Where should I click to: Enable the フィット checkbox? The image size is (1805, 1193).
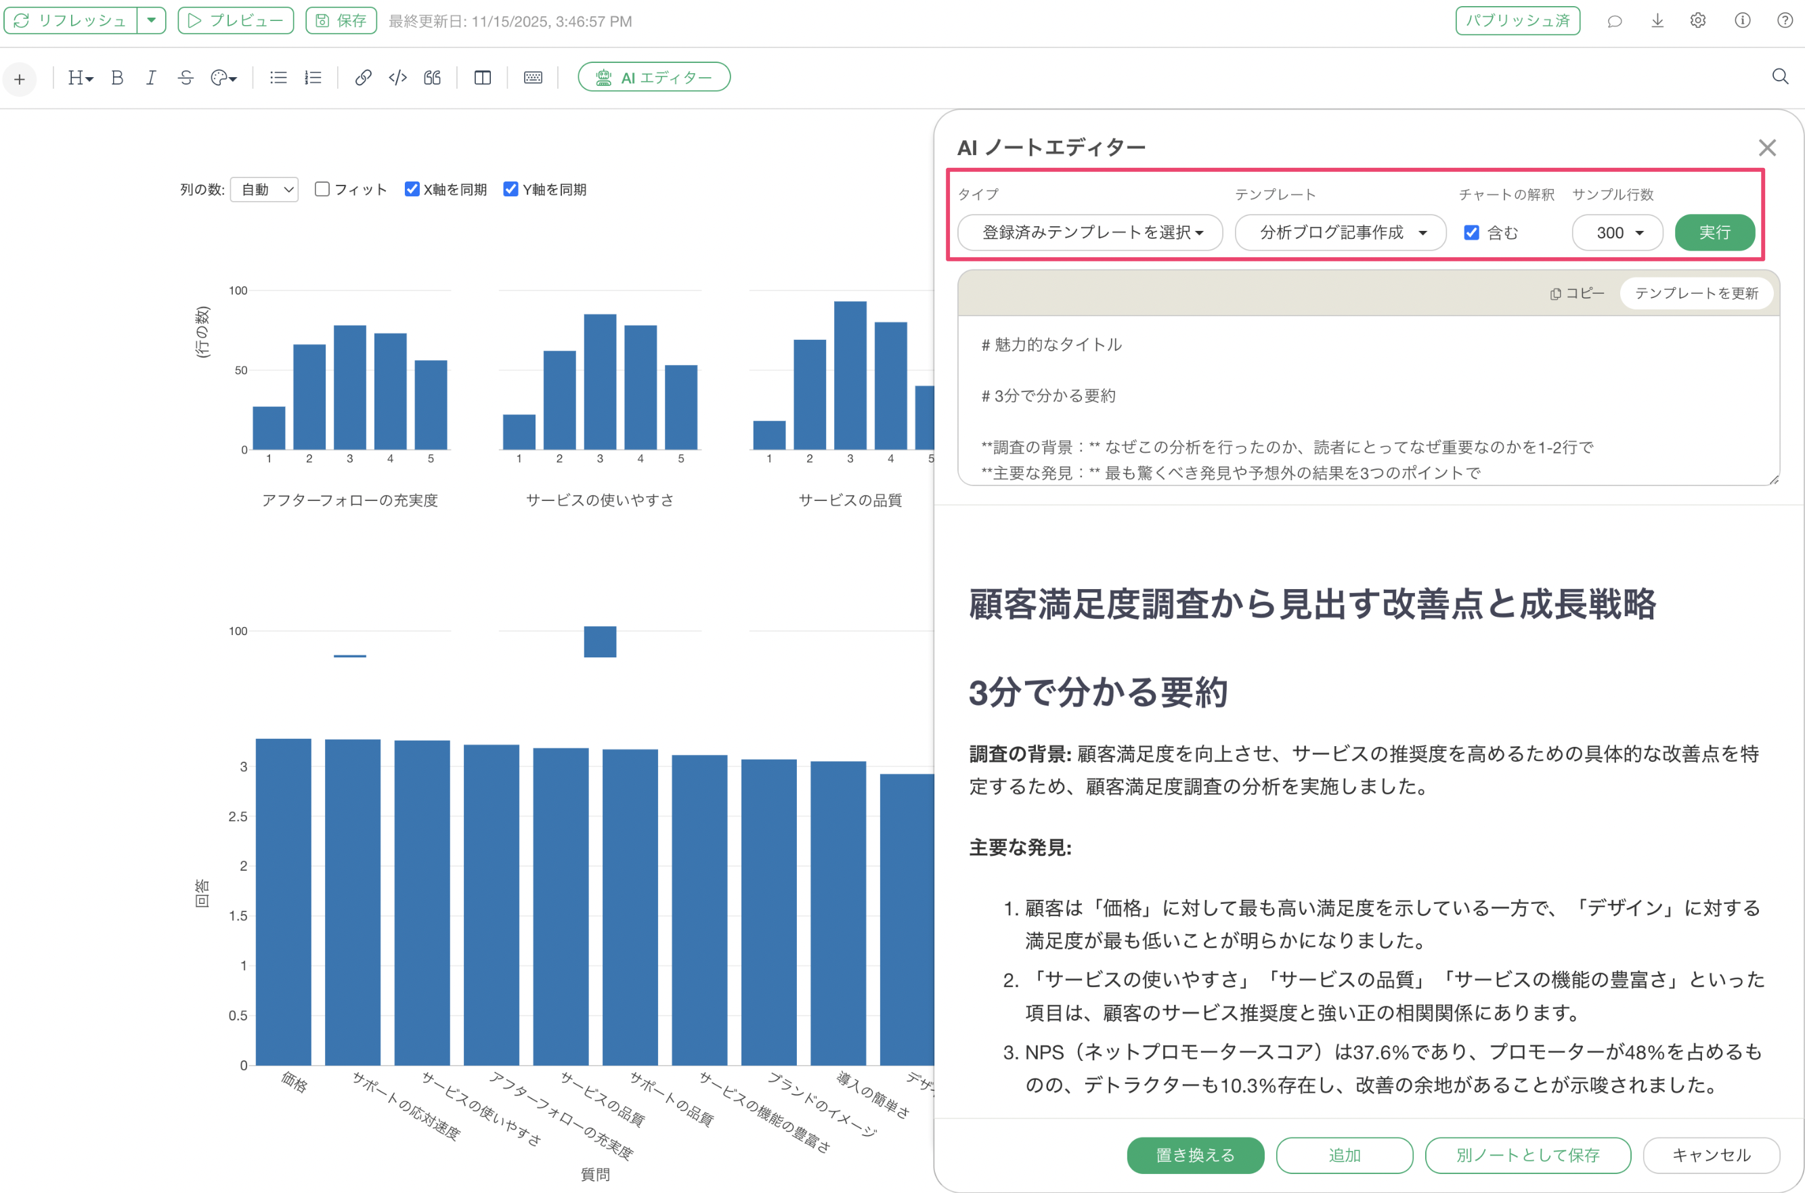coord(322,189)
